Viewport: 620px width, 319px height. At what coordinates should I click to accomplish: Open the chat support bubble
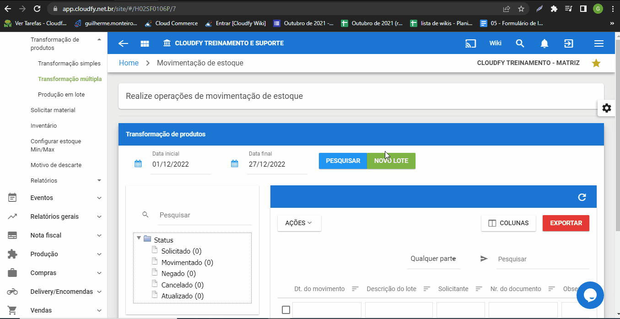tap(590, 295)
